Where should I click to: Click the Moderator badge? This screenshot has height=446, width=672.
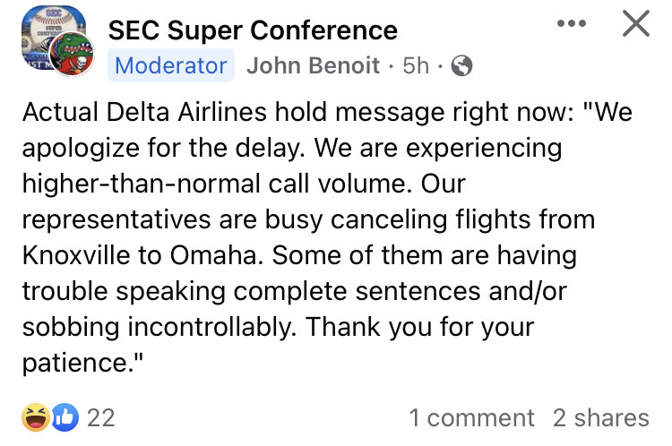click(x=171, y=65)
